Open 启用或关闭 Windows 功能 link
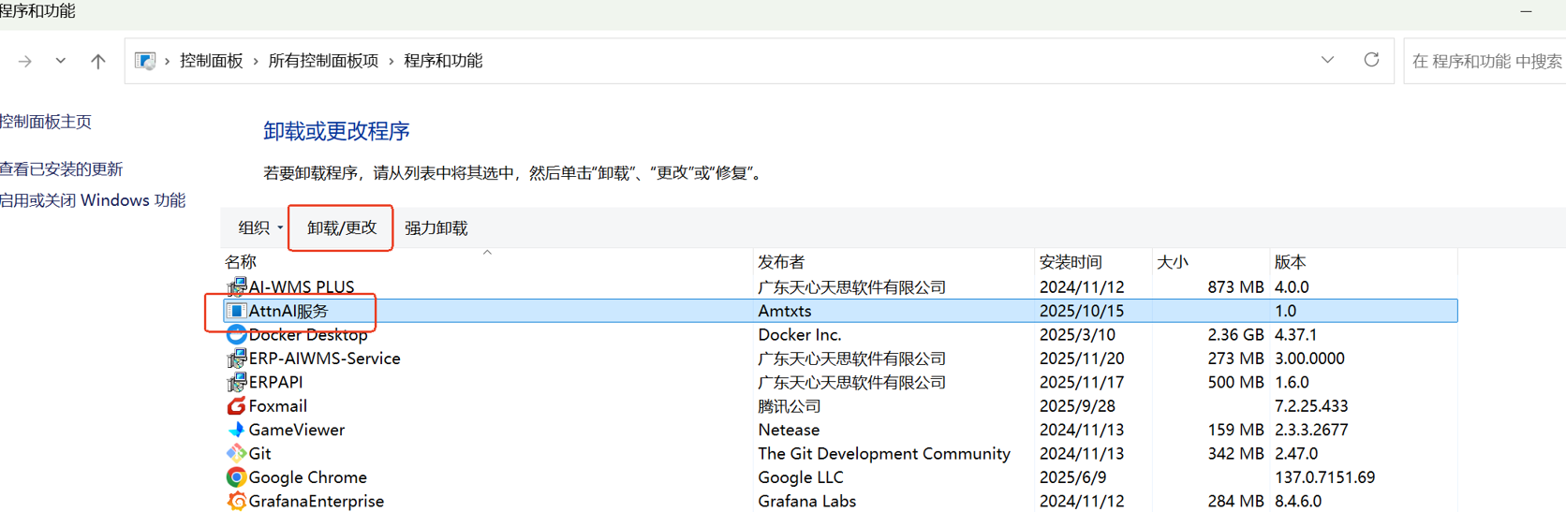Viewport: 1566px width, 512px height. point(93,200)
